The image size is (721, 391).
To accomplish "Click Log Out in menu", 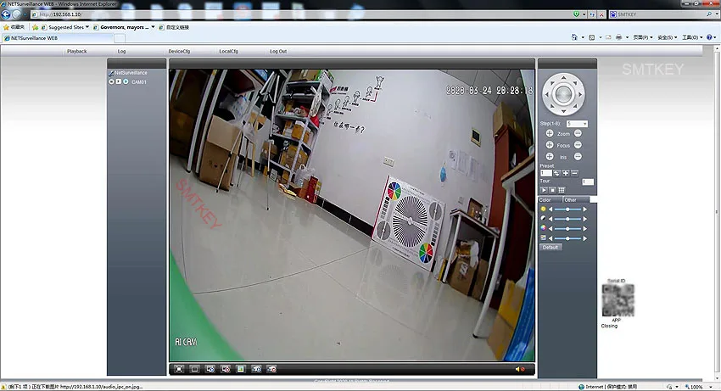I will (277, 51).
